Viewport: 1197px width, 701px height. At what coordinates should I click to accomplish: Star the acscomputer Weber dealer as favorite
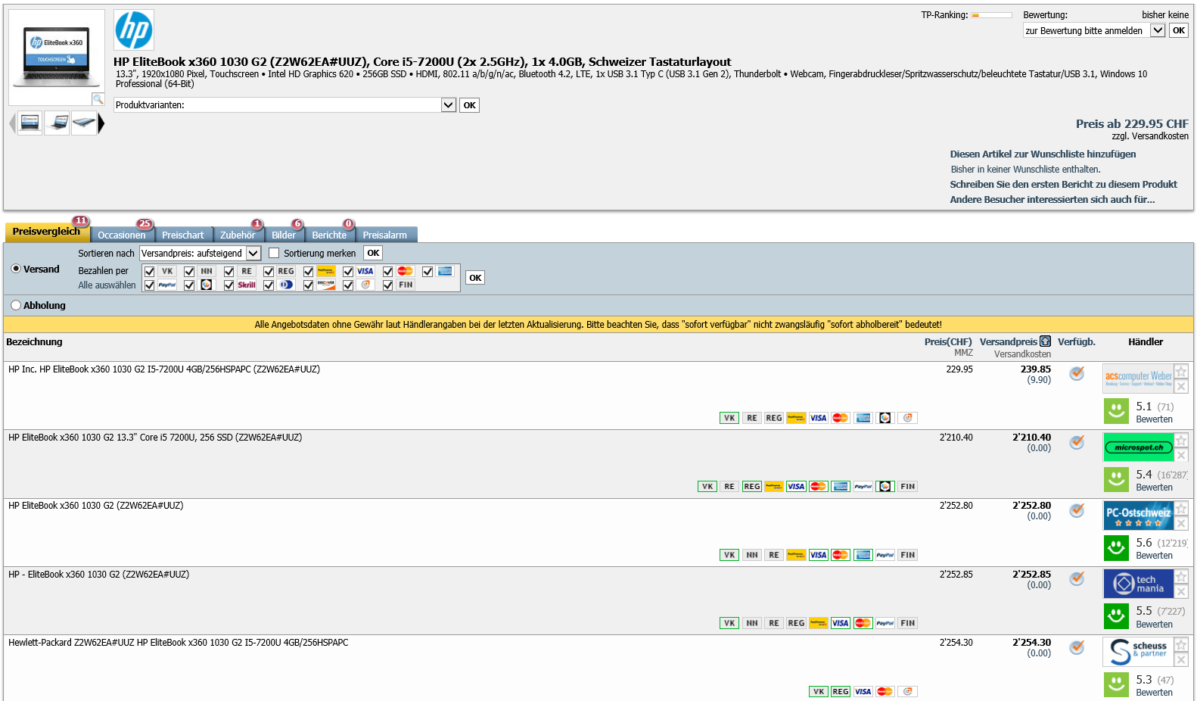click(x=1181, y=371)
